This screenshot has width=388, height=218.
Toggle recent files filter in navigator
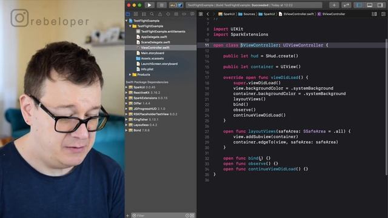pyautogui.click(x=187, y=216)
